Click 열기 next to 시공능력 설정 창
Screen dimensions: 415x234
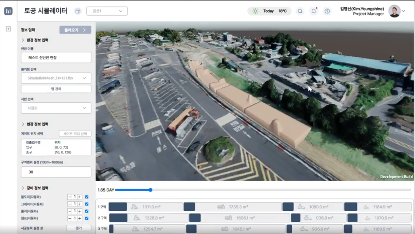click(79, 228)
